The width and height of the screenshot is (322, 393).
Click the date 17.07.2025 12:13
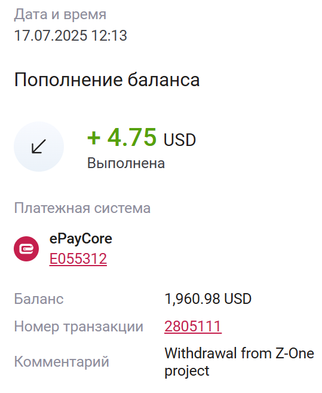point(70,35)
